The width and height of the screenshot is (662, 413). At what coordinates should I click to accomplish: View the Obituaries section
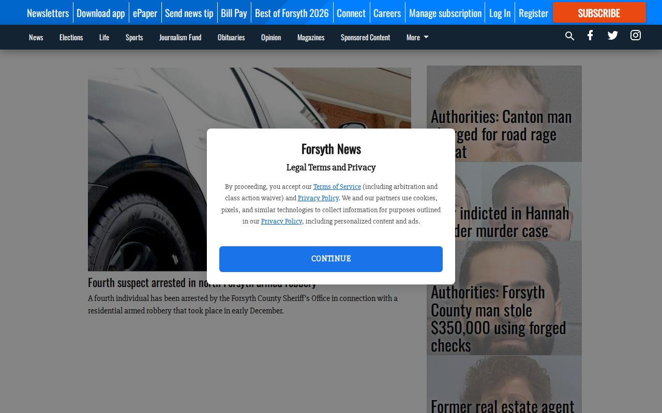(x=231, y=37)
